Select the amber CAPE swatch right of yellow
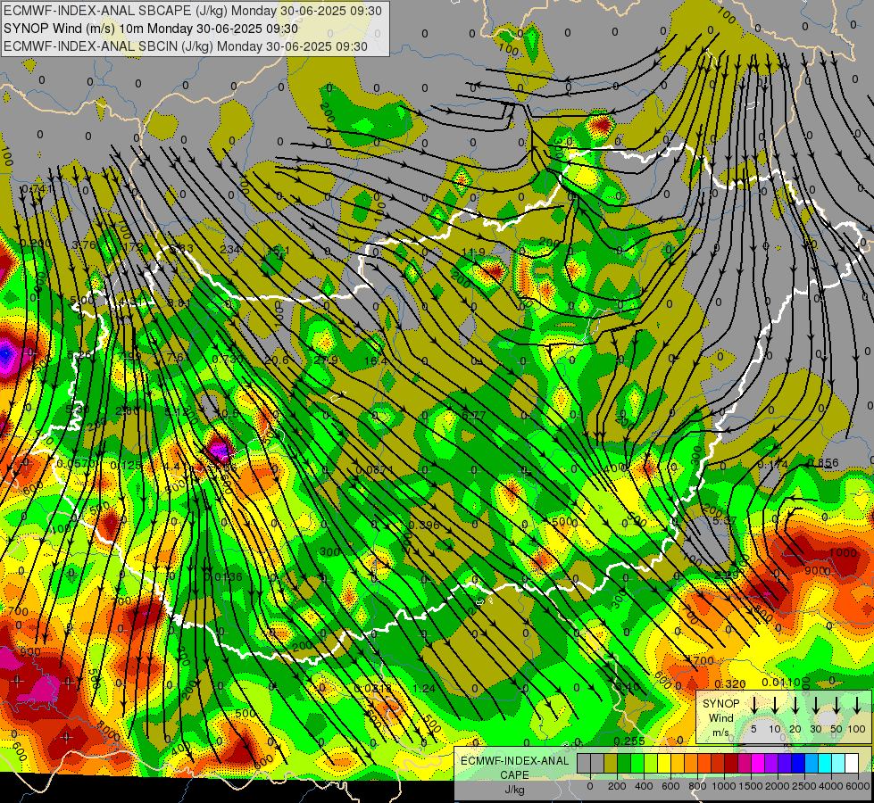This screenshot has height=803, width=874. coord(678,763)
